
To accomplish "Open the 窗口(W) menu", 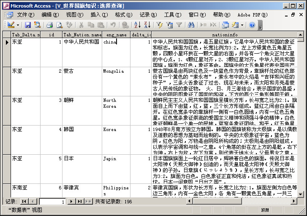I will pos(197,15).
